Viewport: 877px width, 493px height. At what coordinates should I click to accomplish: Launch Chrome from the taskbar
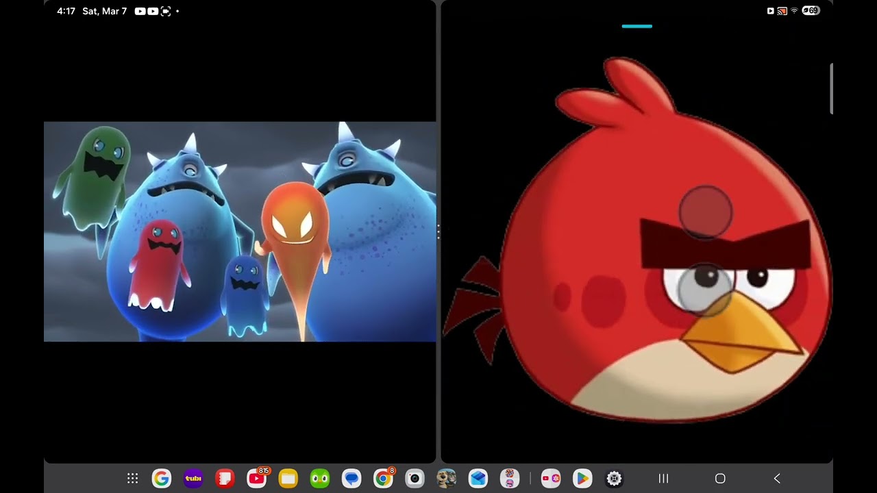[x=384, y=478]
